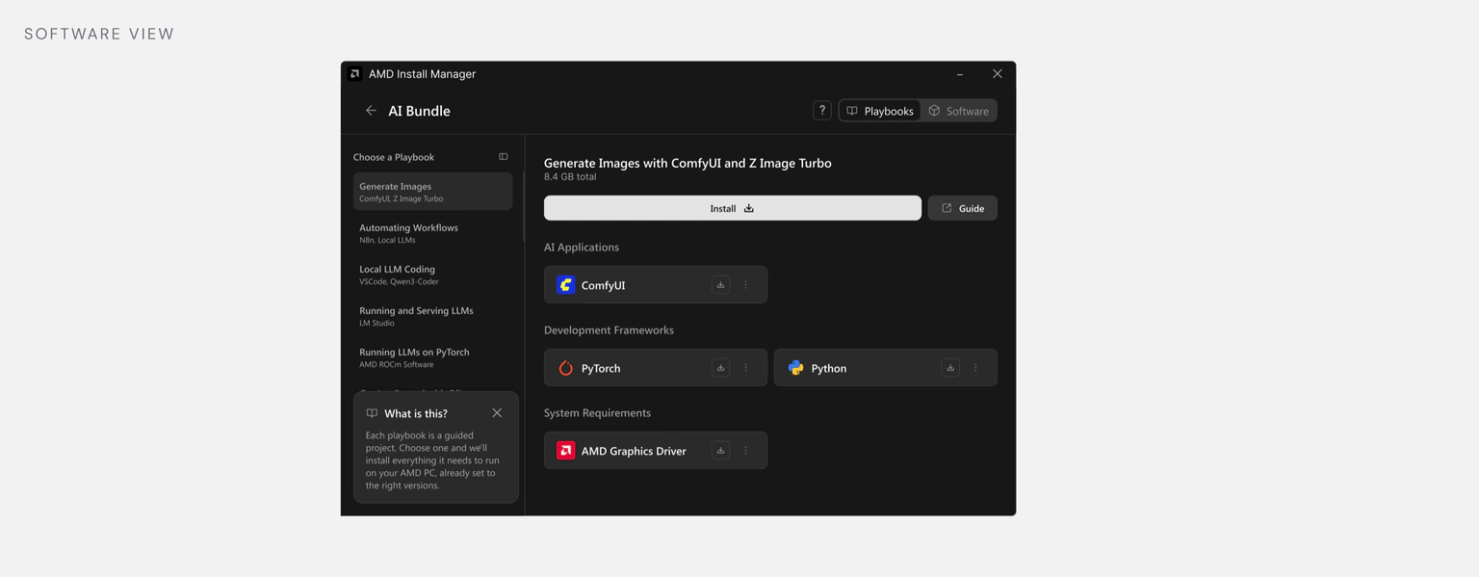Open more options for ComfyUI
The image size is (1479, 577).
pos(746,285)
